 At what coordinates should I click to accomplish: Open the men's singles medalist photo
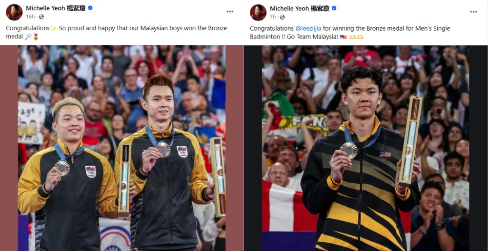(366, 148)
